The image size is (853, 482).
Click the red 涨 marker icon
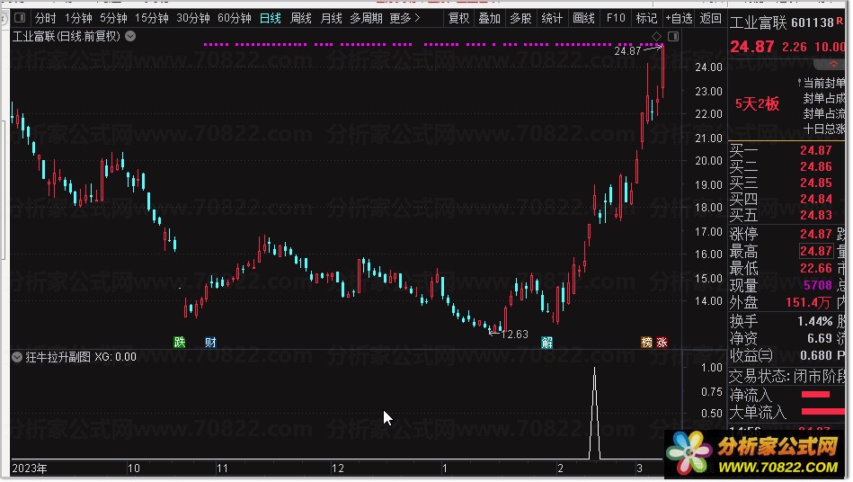[662, 343]
